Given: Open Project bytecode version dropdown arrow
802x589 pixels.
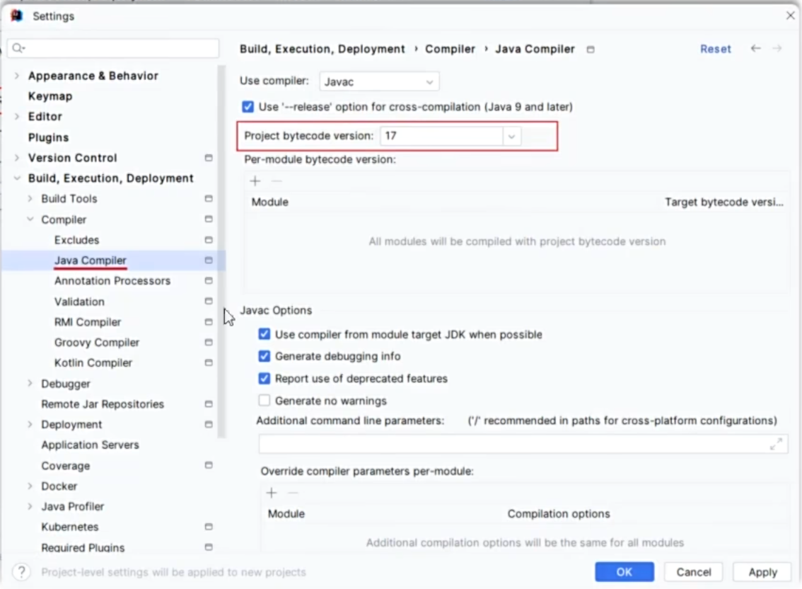Looking at the screenshot, I should [511, 136].
